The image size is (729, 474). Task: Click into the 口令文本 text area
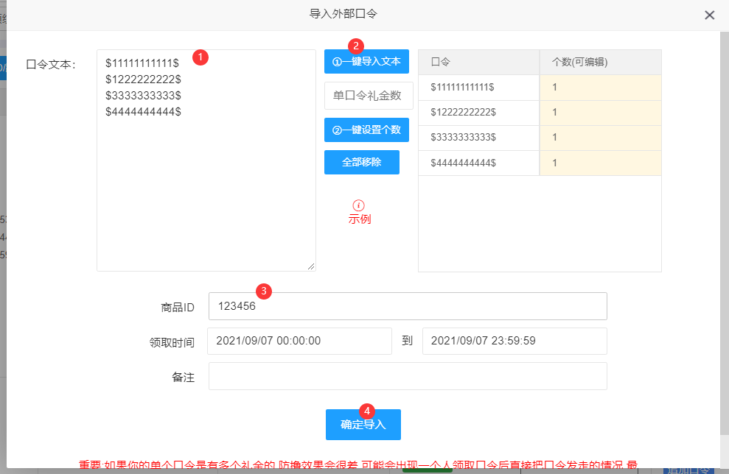206,160
